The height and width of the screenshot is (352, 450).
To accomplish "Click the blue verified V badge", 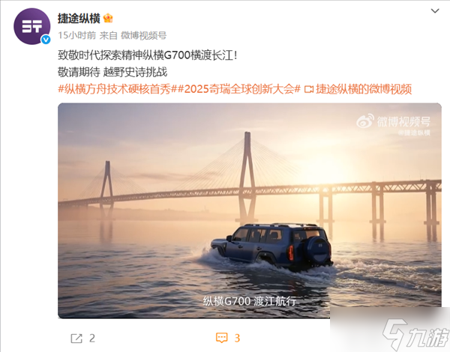I will pyautogui.click(x=46, y=40).
